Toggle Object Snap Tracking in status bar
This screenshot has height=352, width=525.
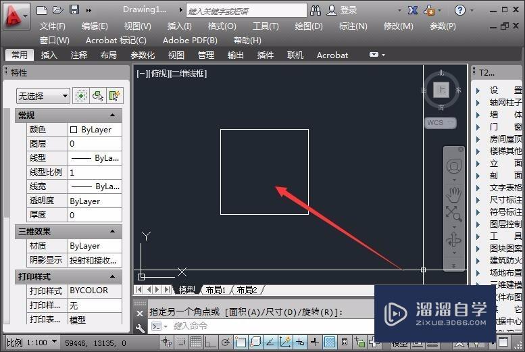(270, 342)
